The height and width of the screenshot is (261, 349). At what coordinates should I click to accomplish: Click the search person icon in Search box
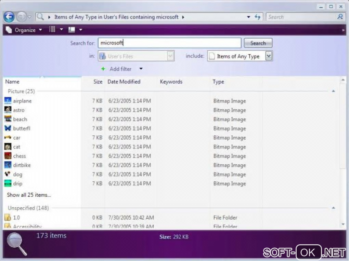(x=340, y=17)
